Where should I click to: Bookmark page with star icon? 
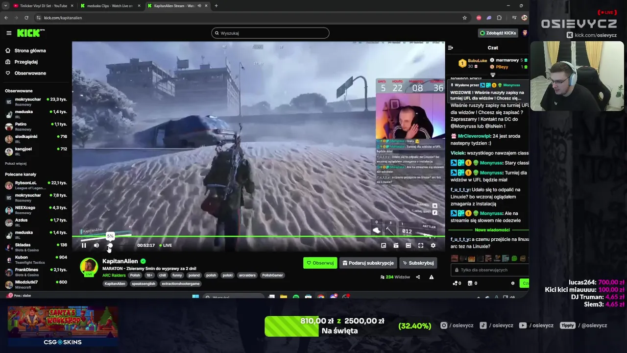[x=464, y=18]
